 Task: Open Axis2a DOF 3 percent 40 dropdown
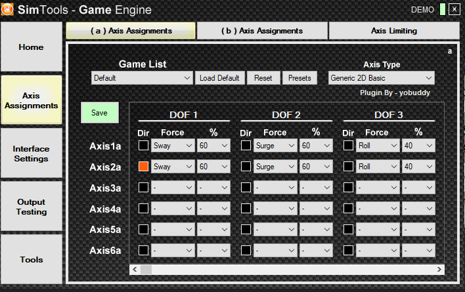coord(418,167)
